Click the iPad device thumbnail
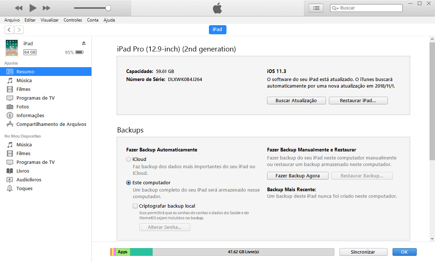 12,47
